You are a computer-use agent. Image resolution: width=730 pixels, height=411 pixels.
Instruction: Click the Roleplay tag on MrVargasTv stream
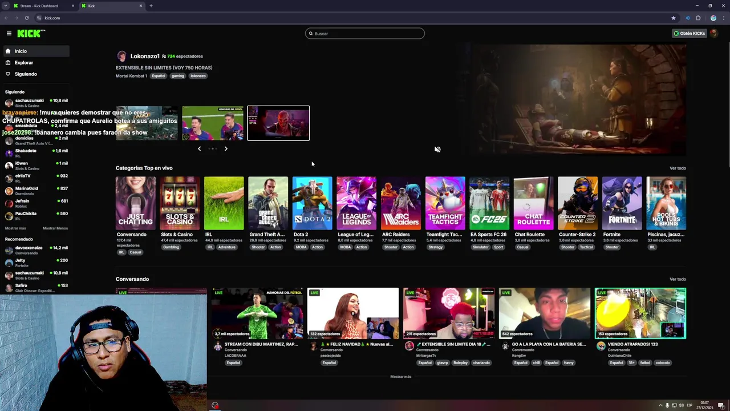point(460,362)
